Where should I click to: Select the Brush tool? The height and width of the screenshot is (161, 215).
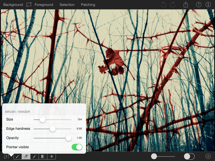17,156
